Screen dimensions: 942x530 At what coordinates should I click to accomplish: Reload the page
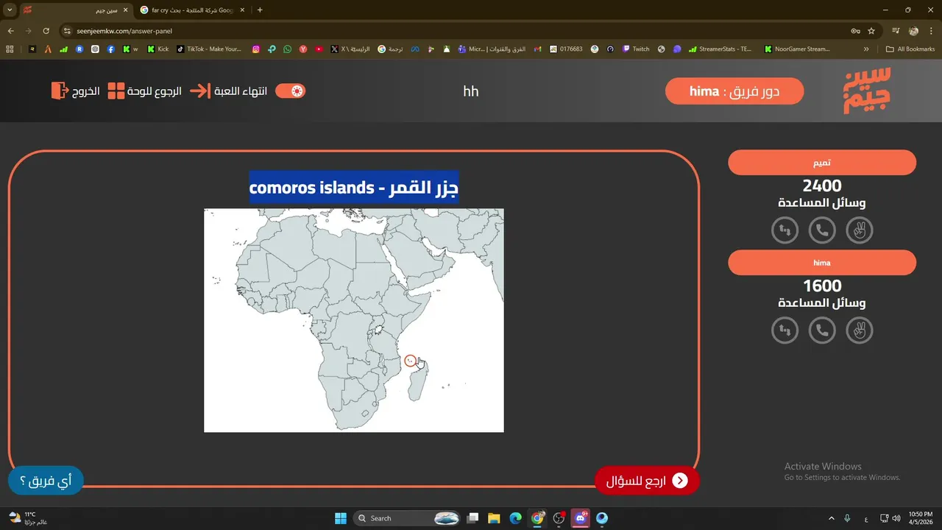(x=46, y=31)
